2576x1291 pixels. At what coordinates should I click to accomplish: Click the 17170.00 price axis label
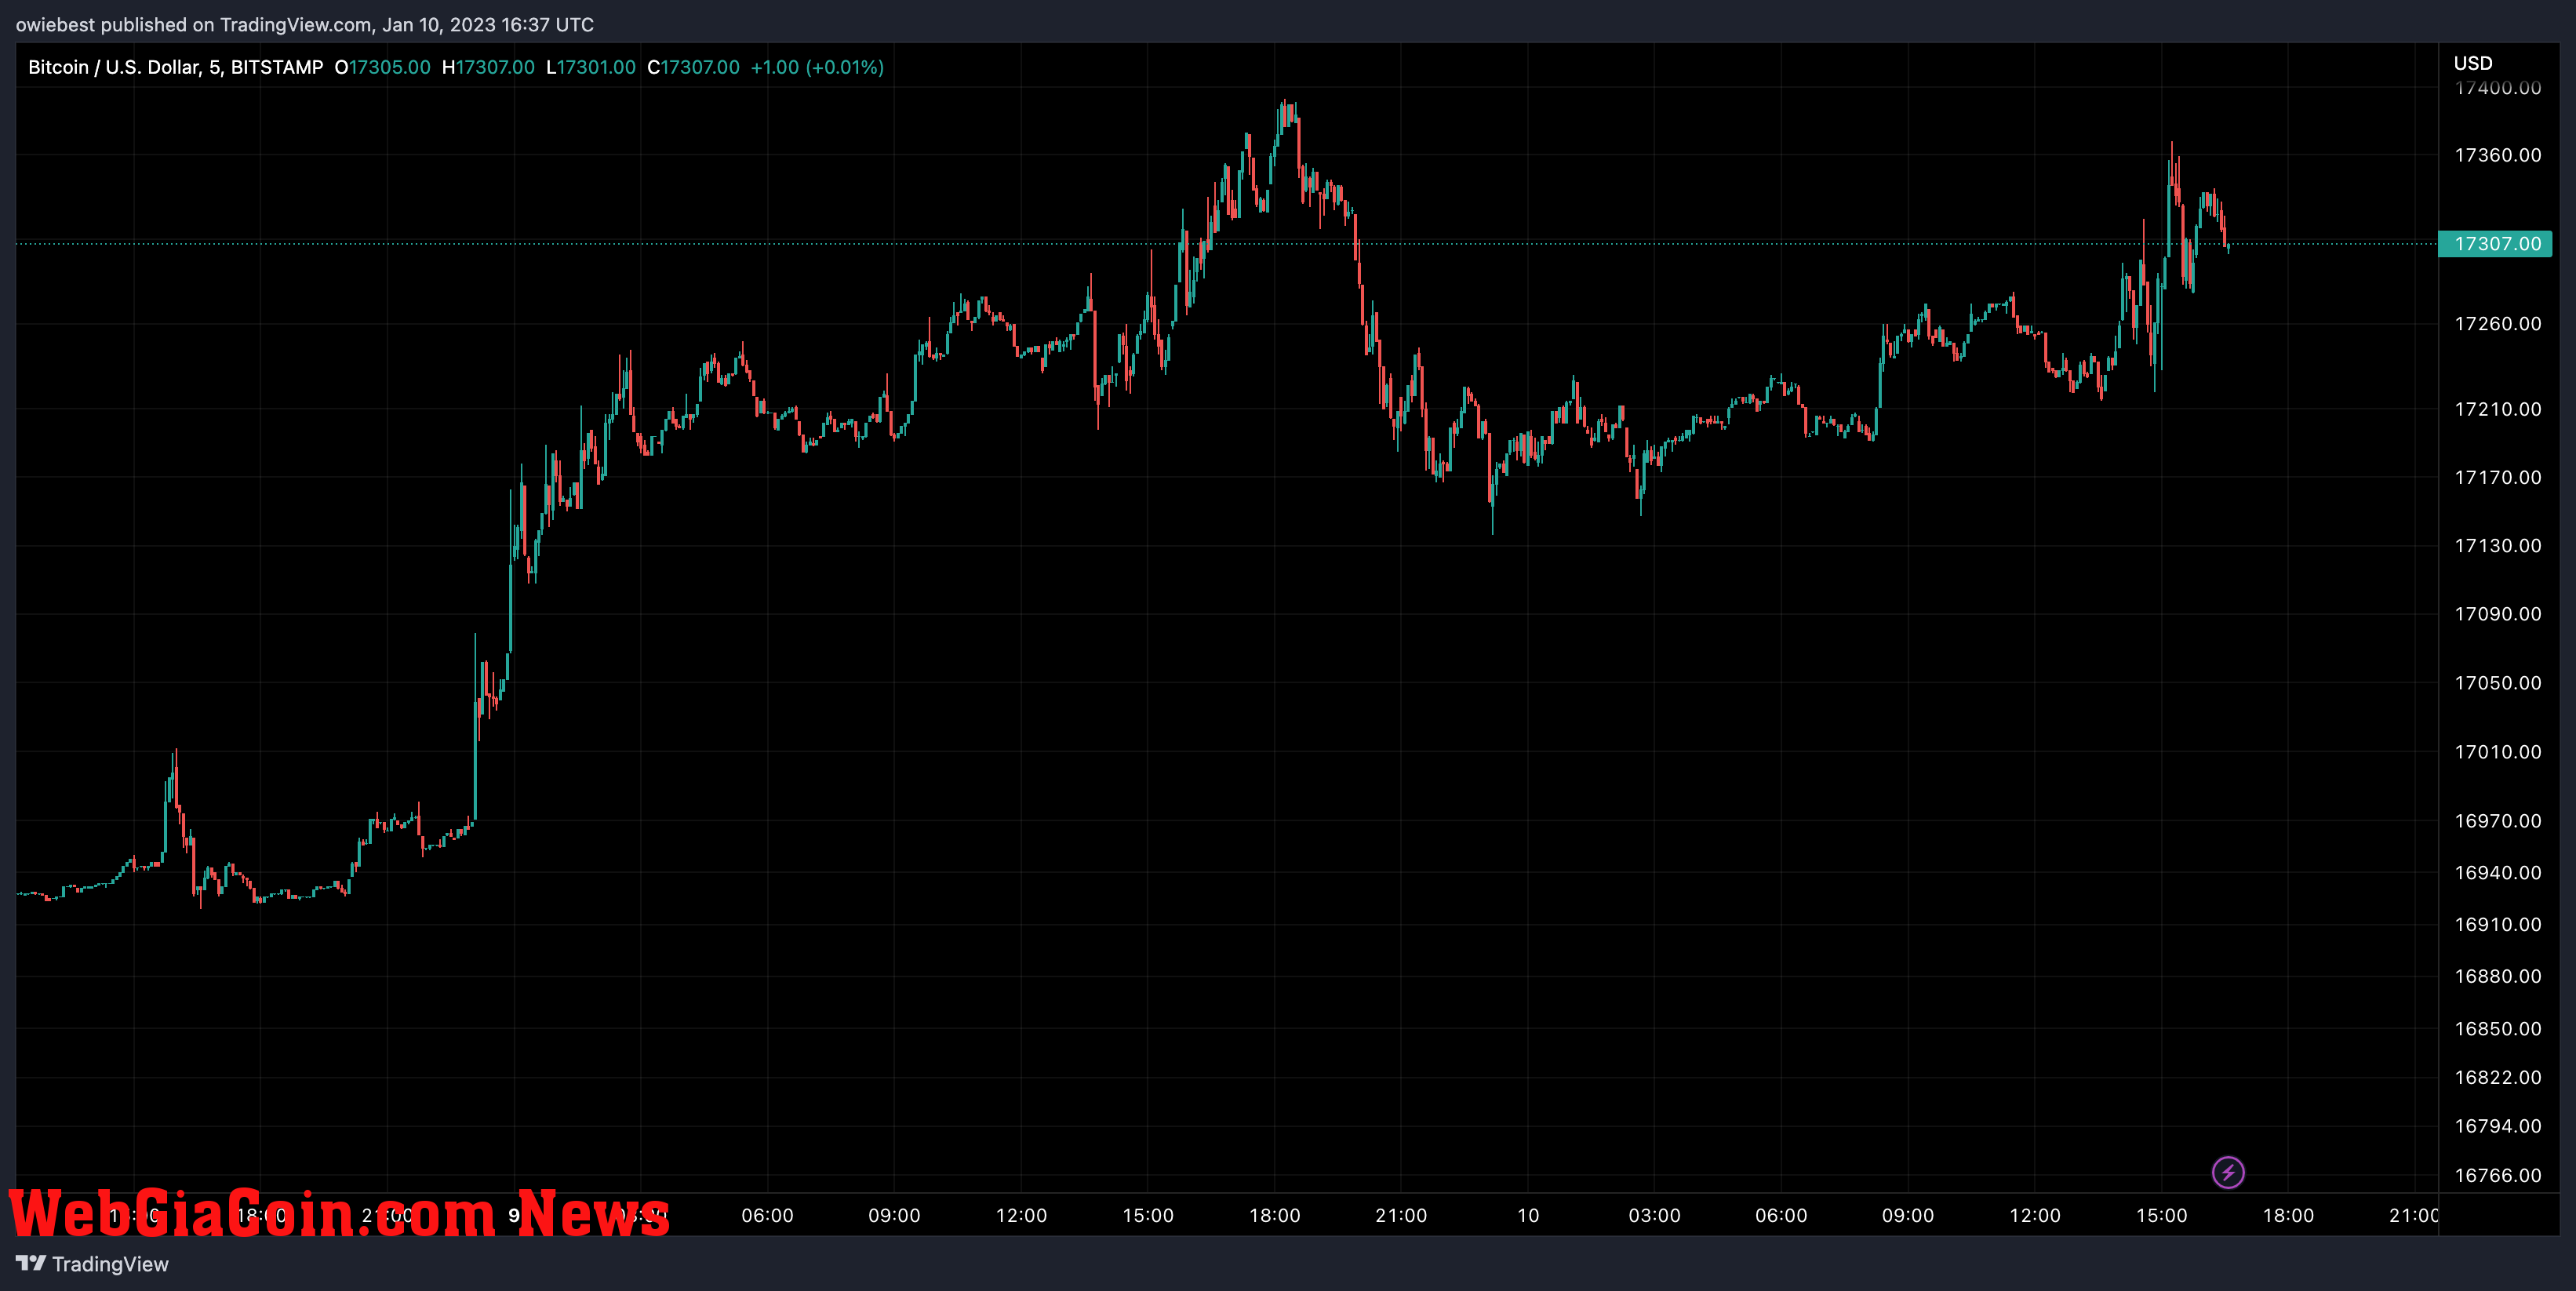click(2497, 477)
